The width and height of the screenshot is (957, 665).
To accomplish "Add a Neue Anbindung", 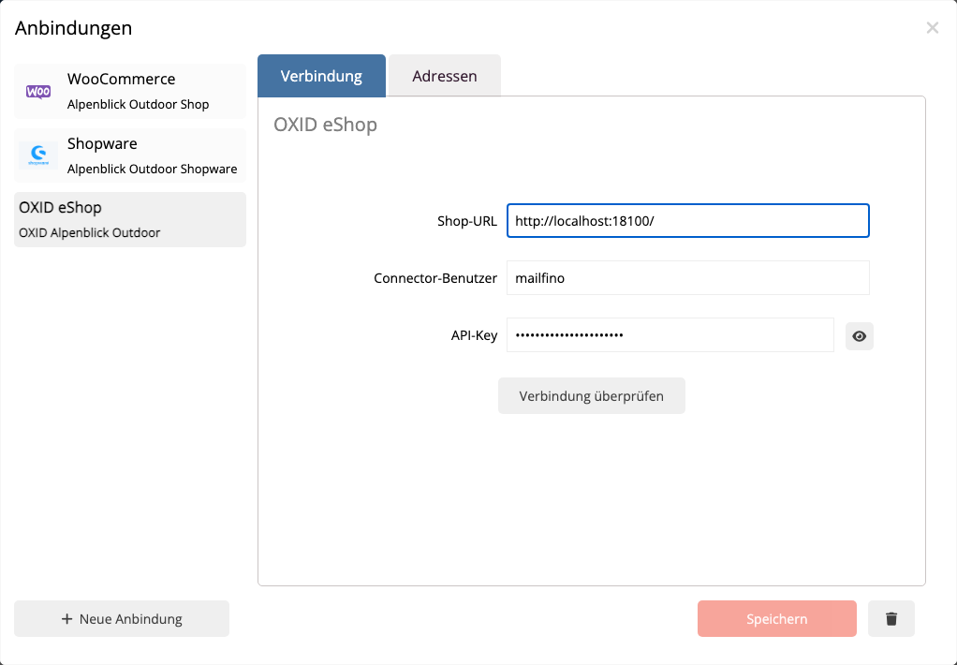I will tap(122, 618).
